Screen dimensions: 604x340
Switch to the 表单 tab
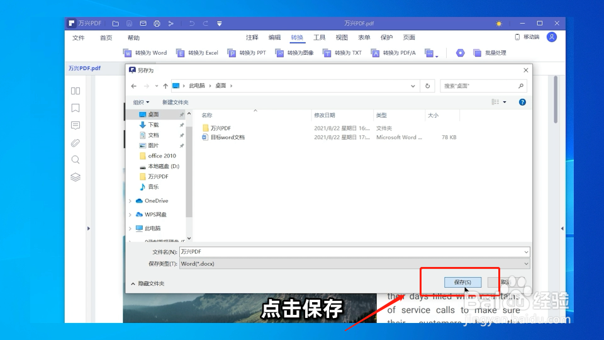point(364,37)
